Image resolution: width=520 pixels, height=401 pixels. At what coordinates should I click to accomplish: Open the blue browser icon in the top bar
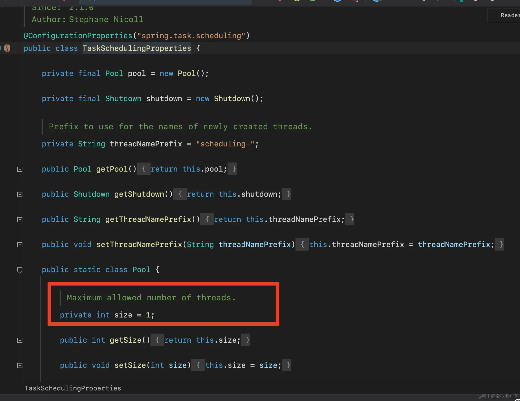[337, 1]
